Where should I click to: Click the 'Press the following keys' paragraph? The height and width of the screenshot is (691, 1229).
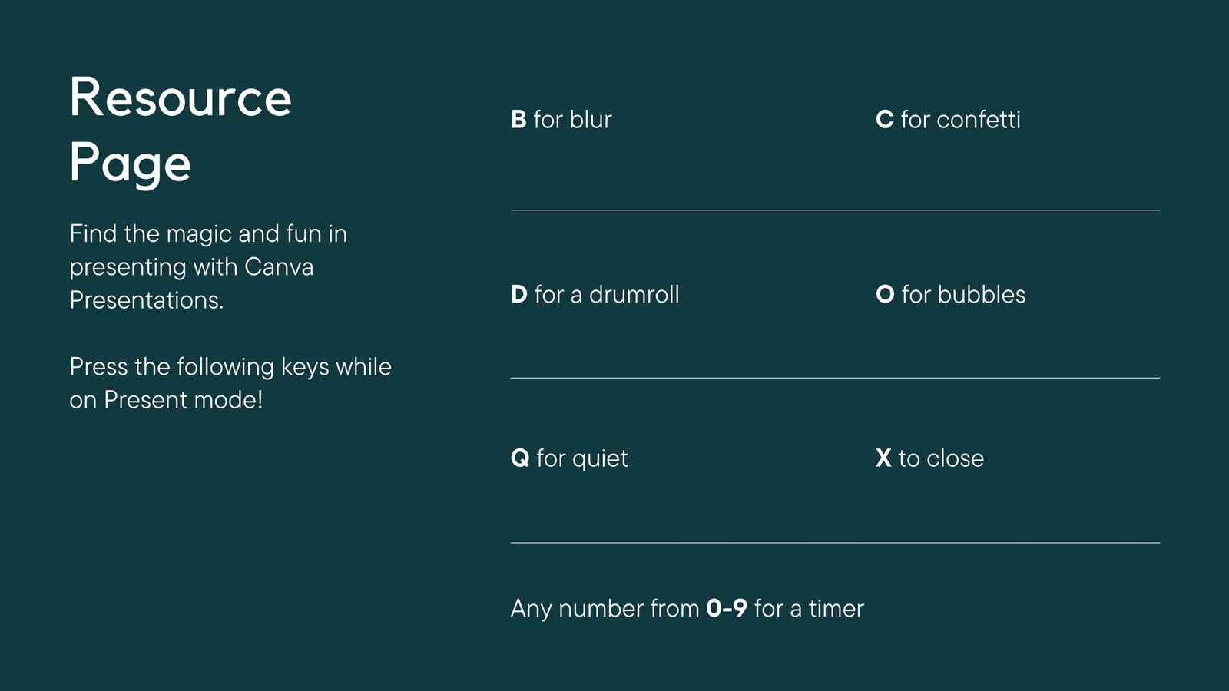pos(230,383)
